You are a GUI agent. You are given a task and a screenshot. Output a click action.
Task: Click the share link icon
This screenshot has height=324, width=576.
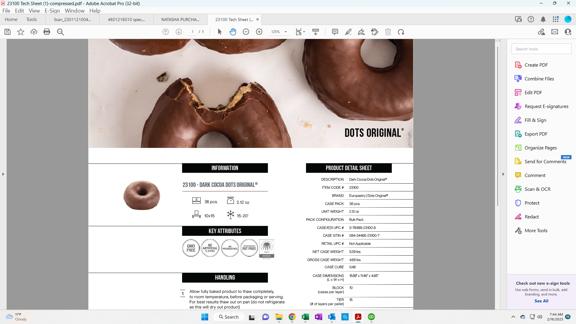[x=541, y=32]
